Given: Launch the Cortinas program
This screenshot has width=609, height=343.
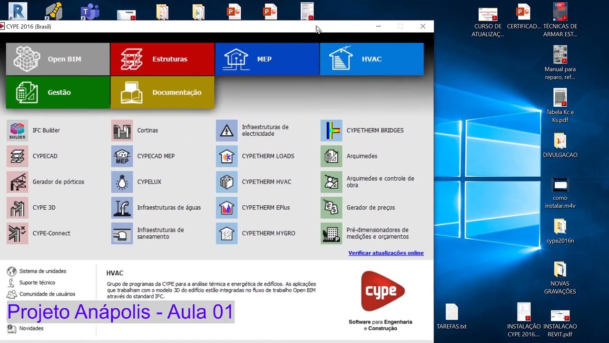Looking at the screenshot, I should (122, 131).
